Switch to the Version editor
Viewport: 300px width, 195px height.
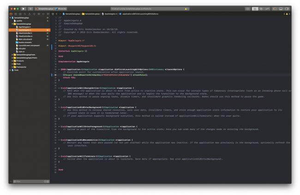[x=267, y=9]
